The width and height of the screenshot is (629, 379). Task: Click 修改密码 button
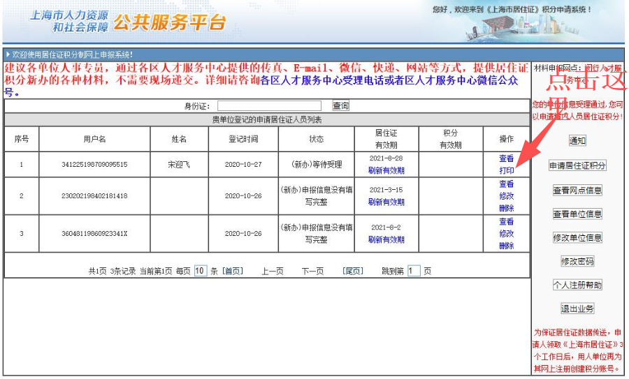tap(577, 262)
